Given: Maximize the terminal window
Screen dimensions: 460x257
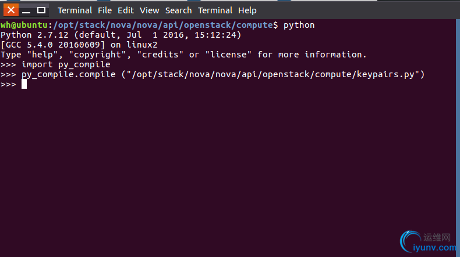Looking at the screenshot, I should point(41,10).
